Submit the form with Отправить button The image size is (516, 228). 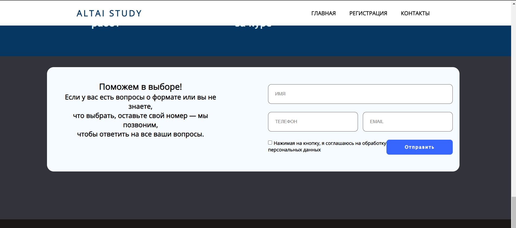pyautogui.click(x=419, y=147)
